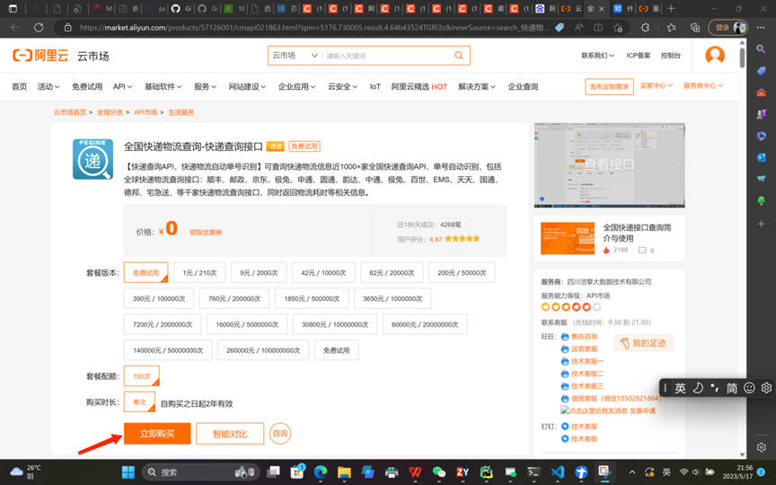776x485 pixels.
Task: Expand the 买家中心 dropdown
Action: 657,85
